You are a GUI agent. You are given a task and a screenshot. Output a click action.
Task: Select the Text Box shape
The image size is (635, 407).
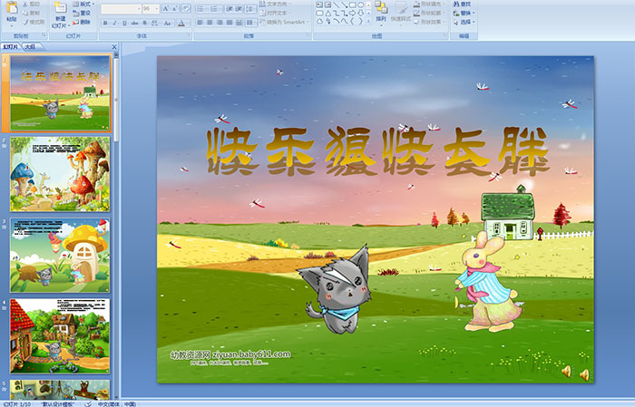pos(319,5)
